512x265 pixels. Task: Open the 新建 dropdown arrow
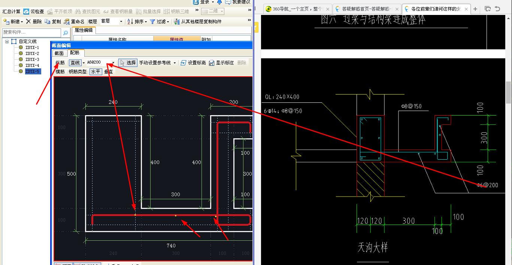pos(22,22)
